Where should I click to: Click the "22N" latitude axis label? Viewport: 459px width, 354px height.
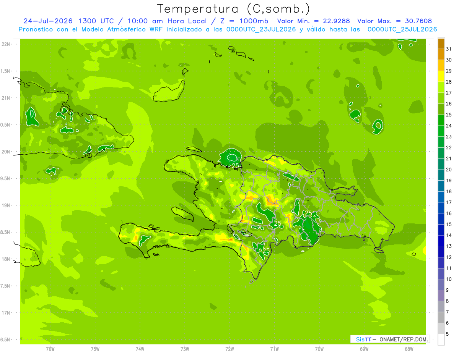click(7, 44)
